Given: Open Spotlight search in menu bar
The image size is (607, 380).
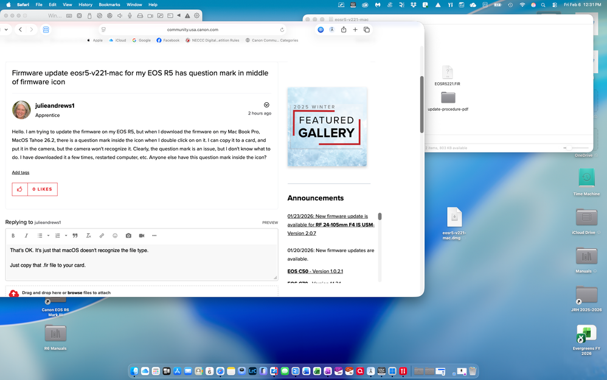Looking at the screenshot, I should (543, 5).
